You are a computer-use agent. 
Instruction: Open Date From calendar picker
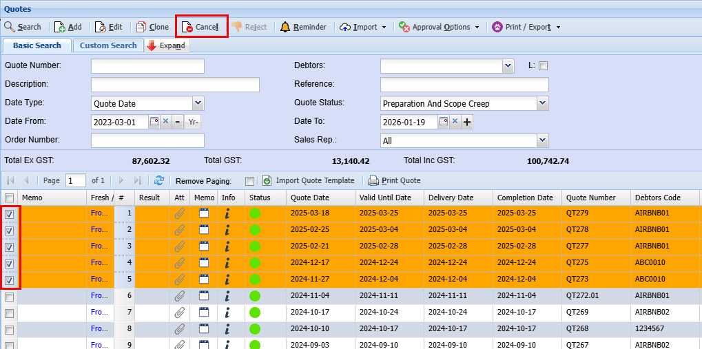154,122
